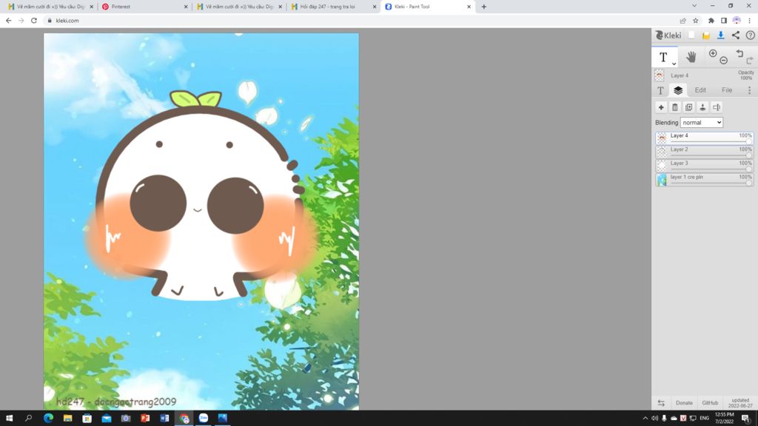
Task: Open Chrome extensions puzzle icon
Action: [711, 20]
